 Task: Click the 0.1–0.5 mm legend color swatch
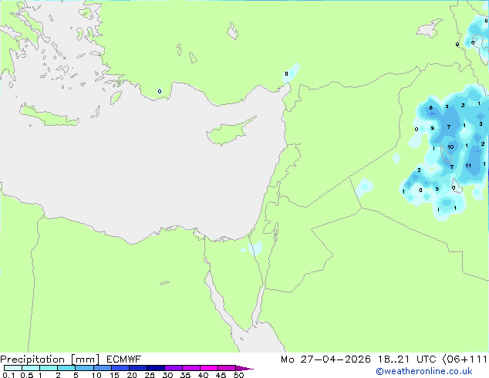13,368
